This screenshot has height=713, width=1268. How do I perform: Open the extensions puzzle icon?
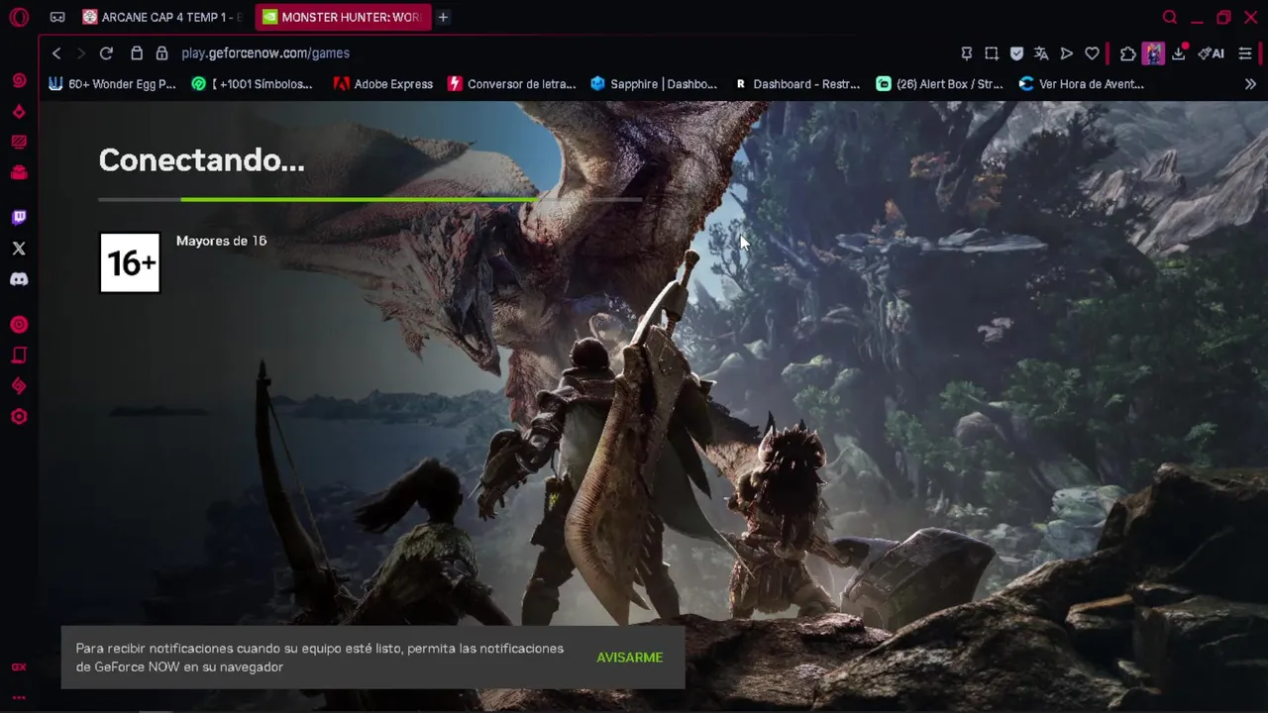coord(1127,53)
